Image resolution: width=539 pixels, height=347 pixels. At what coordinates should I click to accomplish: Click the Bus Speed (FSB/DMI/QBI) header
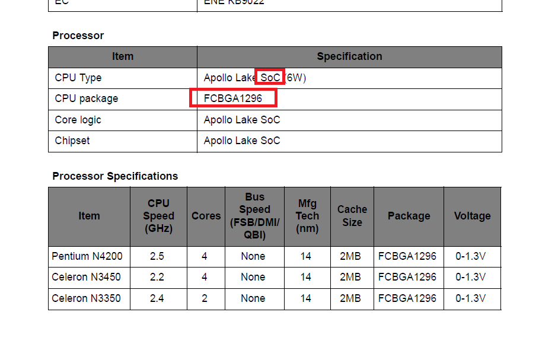tap(255, 216)
